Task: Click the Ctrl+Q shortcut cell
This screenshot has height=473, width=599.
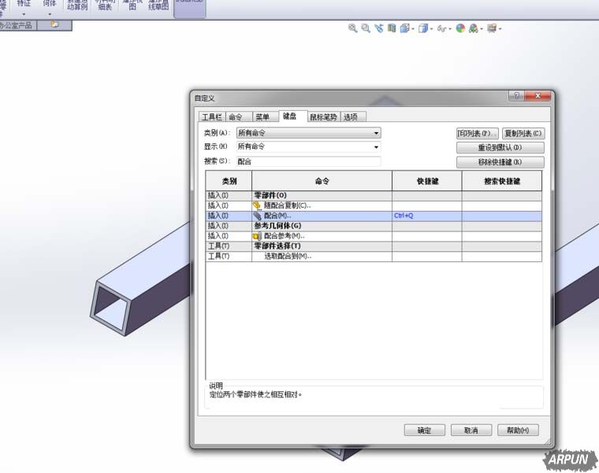Action: click(427, 216)
